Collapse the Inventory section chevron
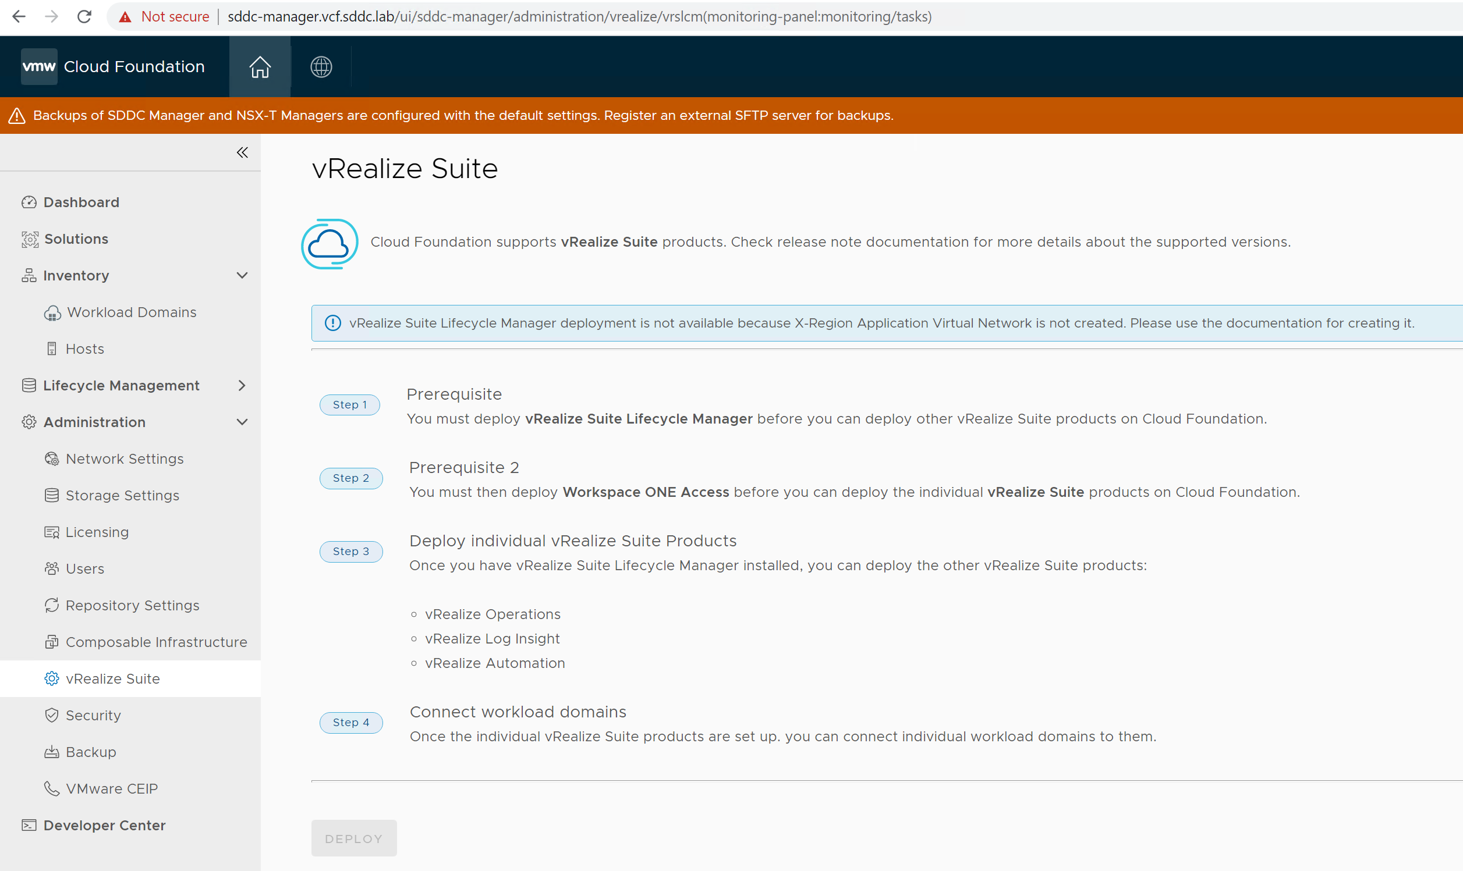Viewport: 1463px width, 871px height. tap(242, 275)
